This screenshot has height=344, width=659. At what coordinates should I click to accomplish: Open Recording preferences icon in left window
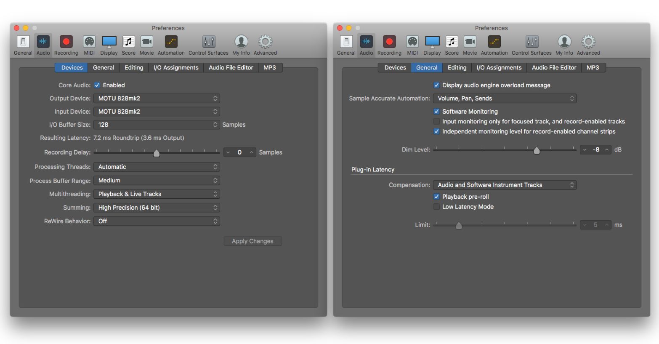coord(66,42)
